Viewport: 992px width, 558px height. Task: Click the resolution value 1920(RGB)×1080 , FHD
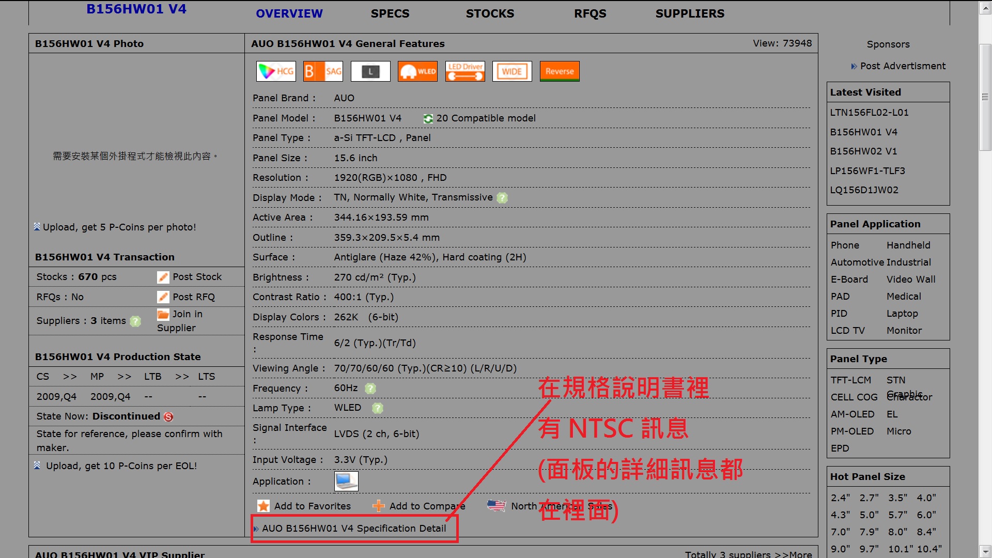pos(390,178)
